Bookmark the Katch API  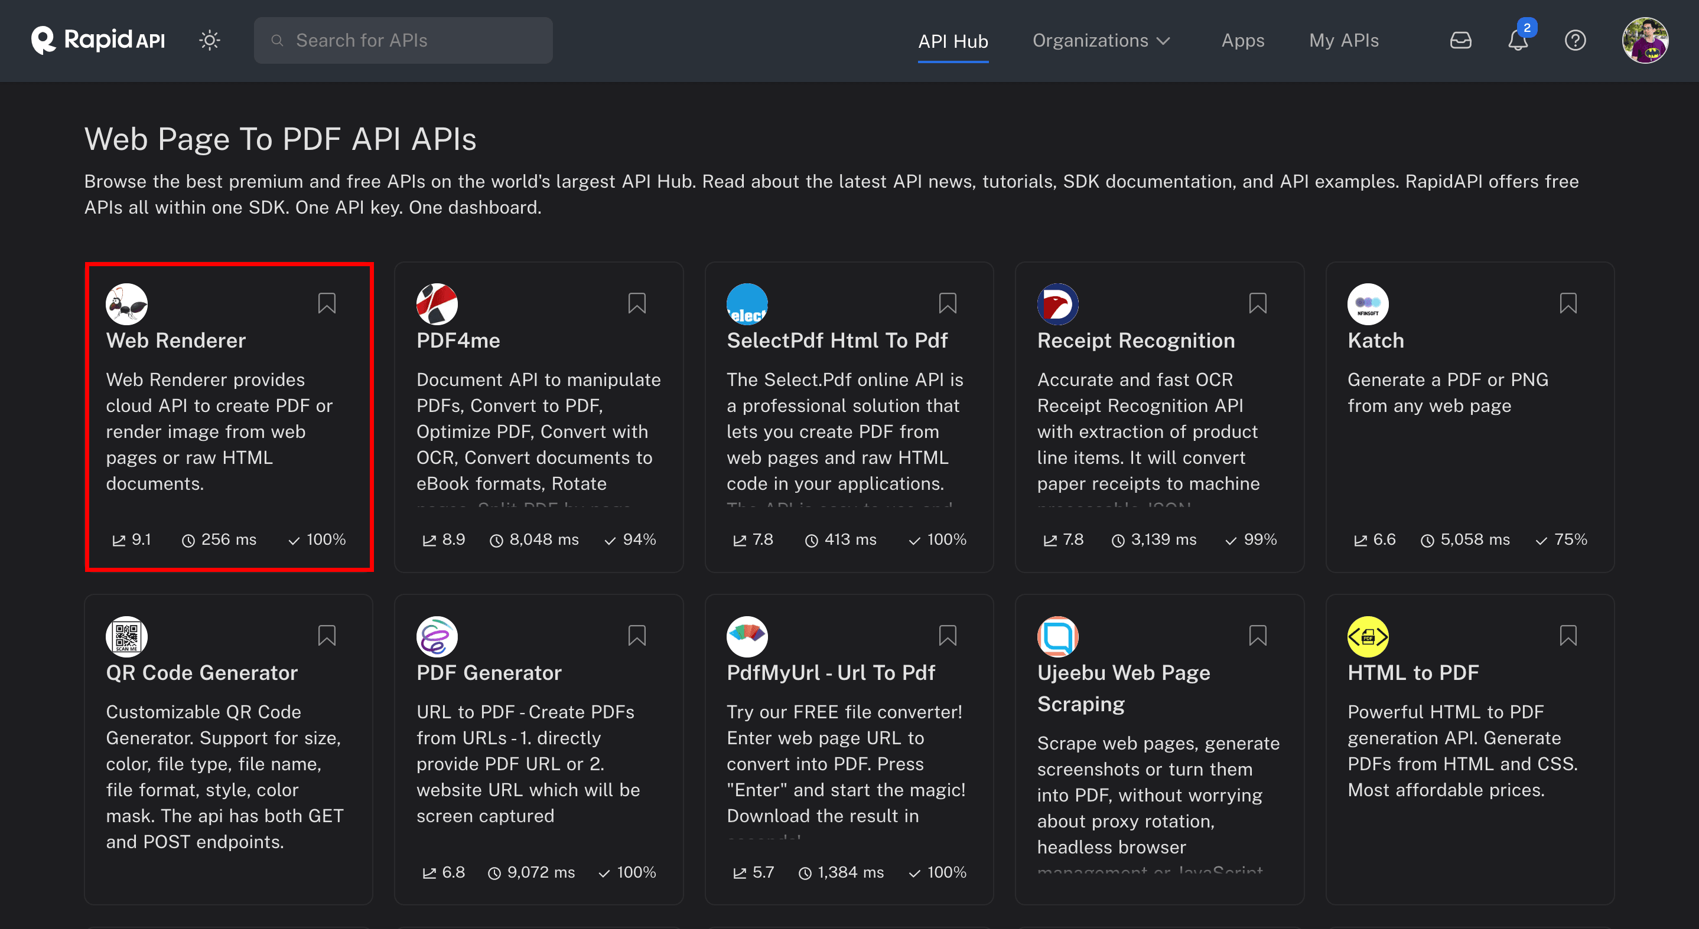[x=1568, y=304]
